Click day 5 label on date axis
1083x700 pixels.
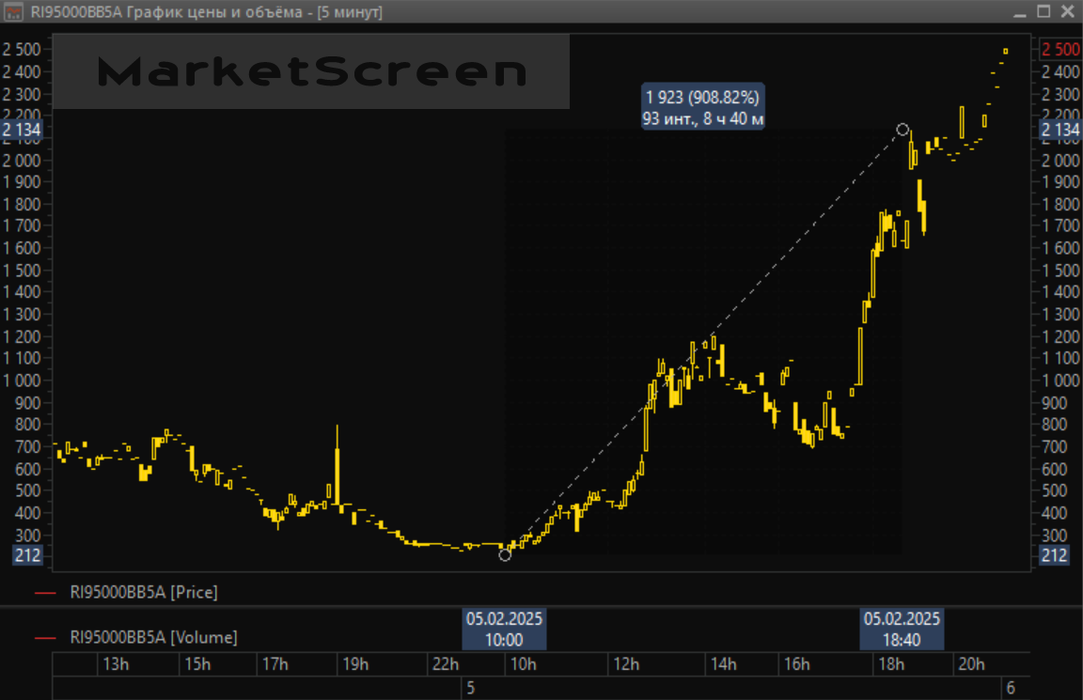(470, 689)
